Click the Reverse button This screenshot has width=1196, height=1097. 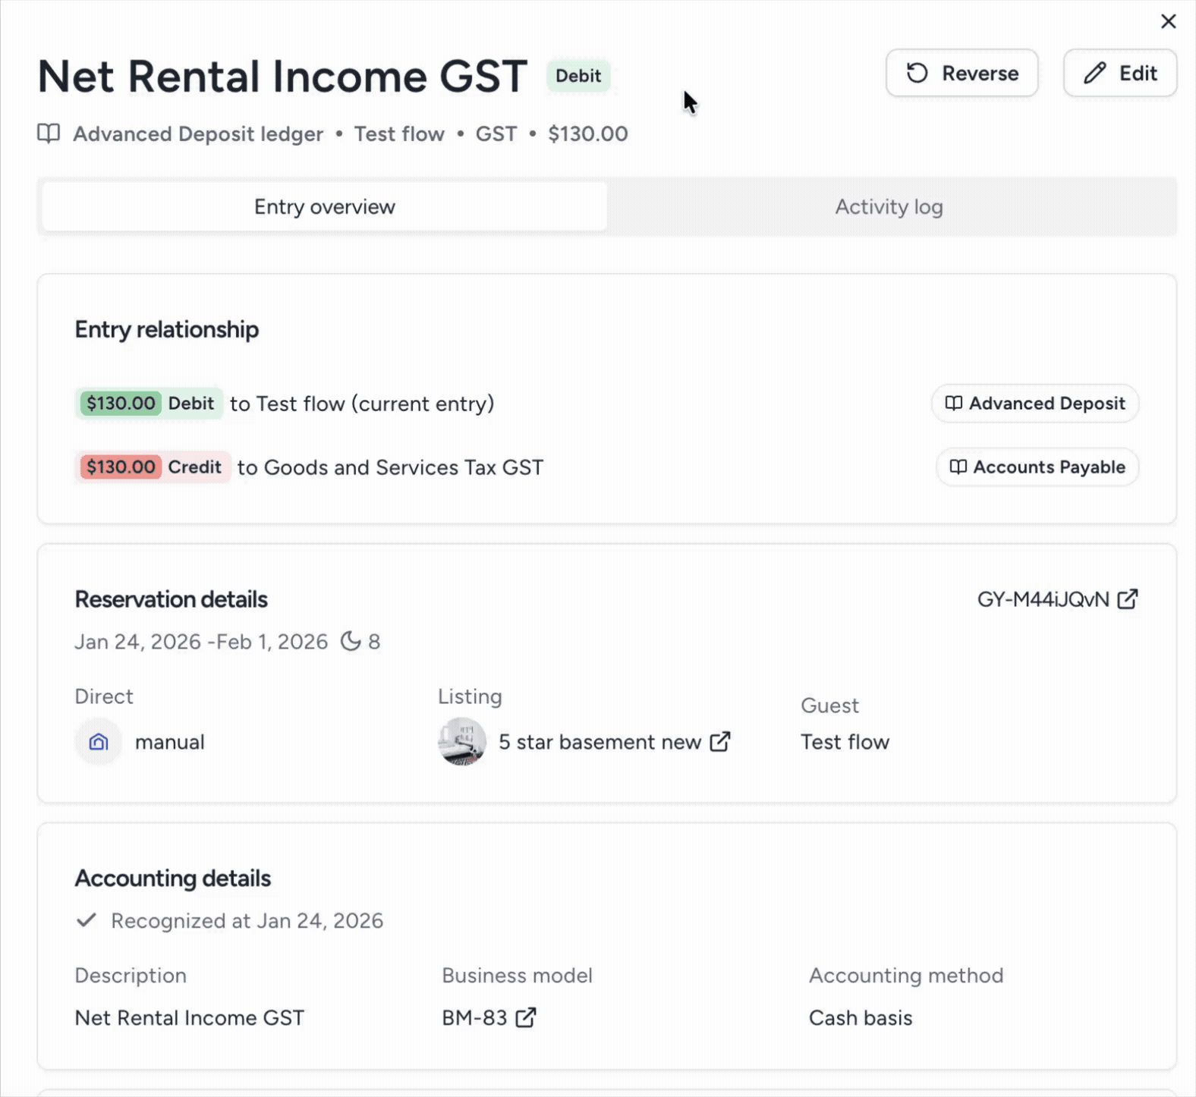pyautogui.click(x=962, y=74)
